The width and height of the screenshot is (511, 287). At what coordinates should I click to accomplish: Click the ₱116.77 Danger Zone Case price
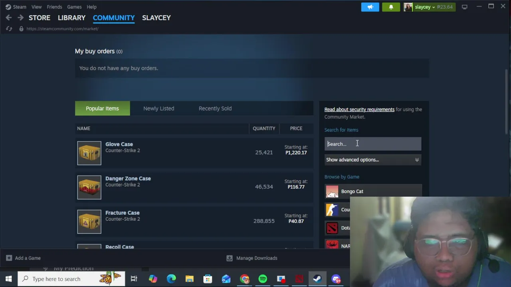(x=296, y=187)
